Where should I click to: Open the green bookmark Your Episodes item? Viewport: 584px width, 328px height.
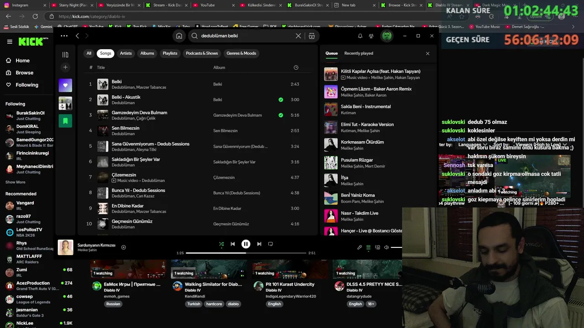click(x=65, y=121)
